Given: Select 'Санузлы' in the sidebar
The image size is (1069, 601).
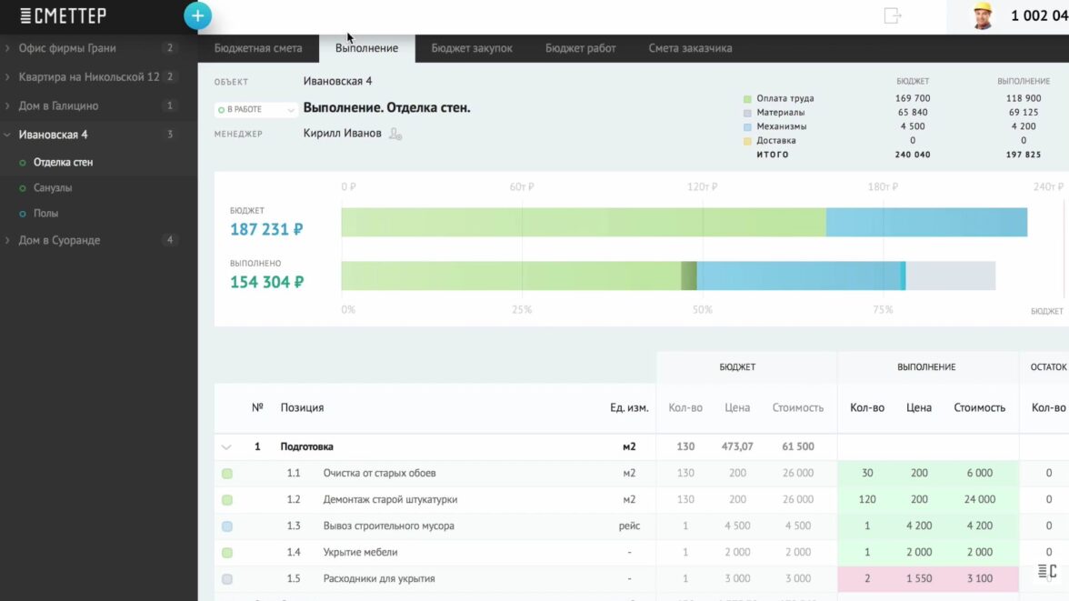Looking at the screenshot, I should pos(53,188).
